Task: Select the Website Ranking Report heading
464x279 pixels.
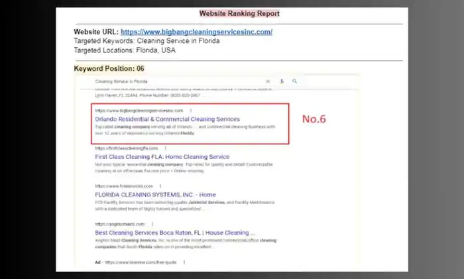Action: click(x=239, y=13)
